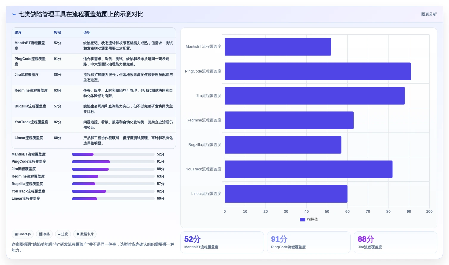Viewport: 449px width, 265px height.
Task: Click the page title about 七类缺陷管理工具
Action: click(x=81, y=14)
